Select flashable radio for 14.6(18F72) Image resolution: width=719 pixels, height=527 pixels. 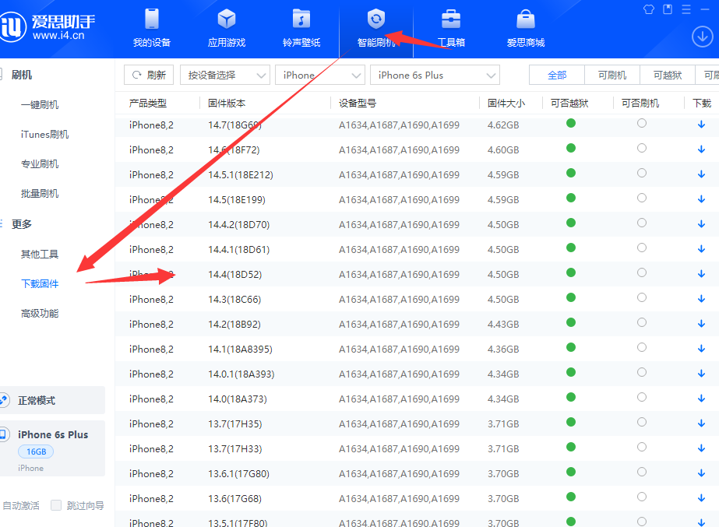point(642,148)
